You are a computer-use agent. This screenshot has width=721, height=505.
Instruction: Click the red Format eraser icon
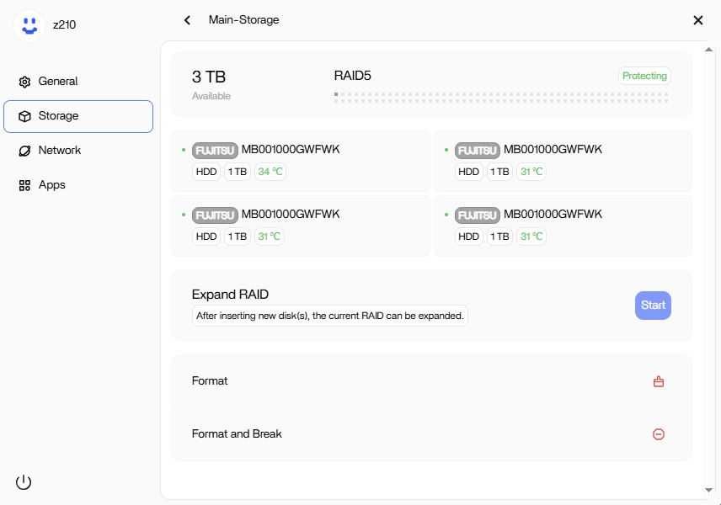coord(659,381)
